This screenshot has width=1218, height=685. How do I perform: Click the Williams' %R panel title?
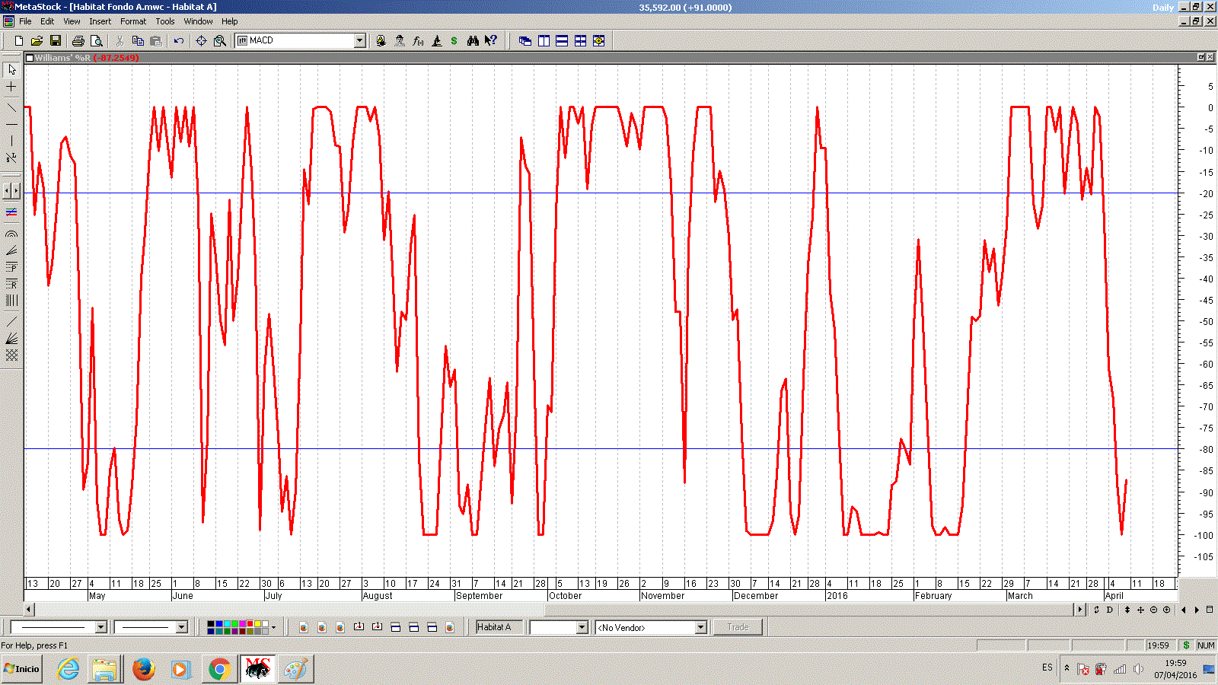click(62, 58)
